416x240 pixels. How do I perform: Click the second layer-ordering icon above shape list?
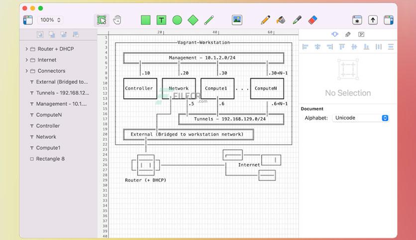[x=52, y=34]
